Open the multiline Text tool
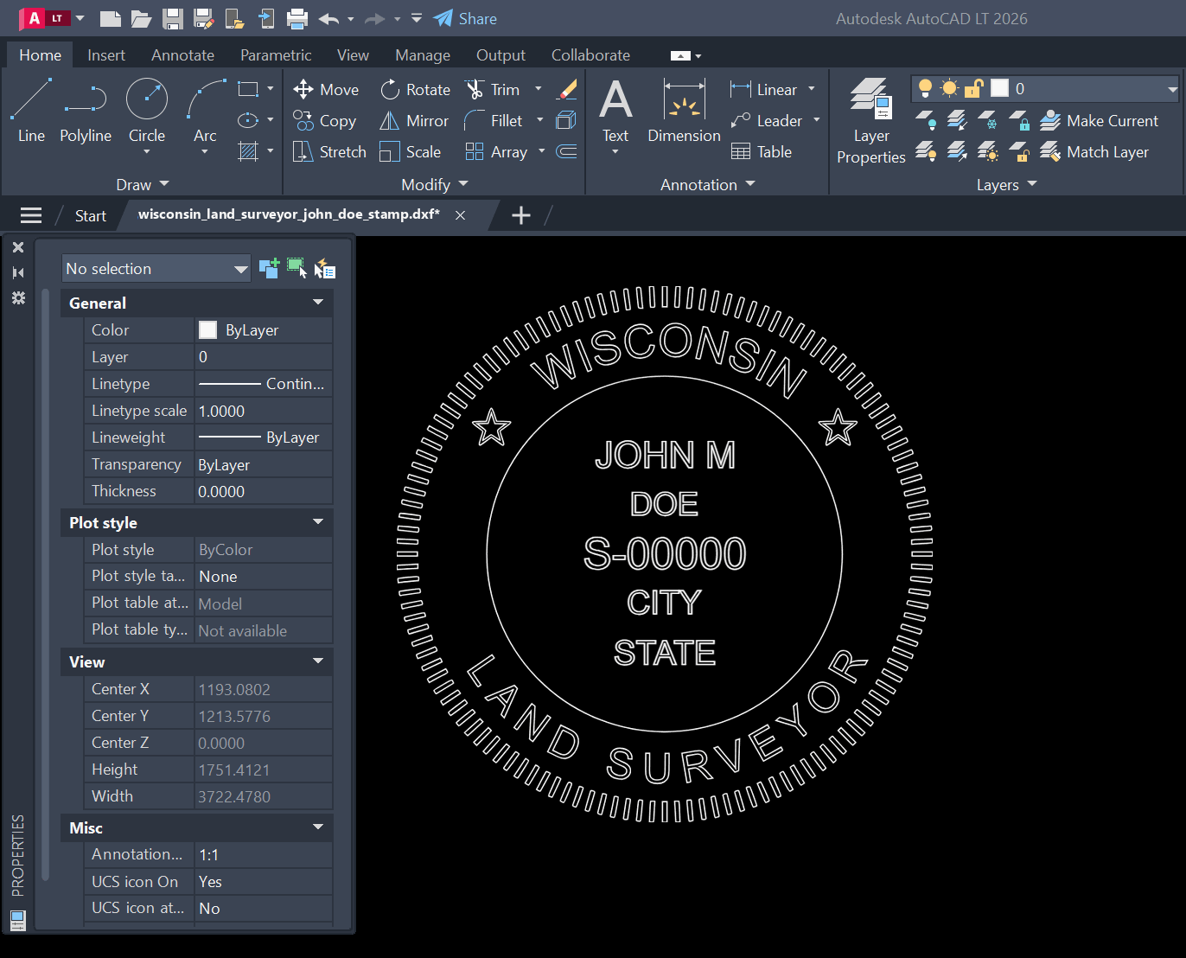This screenshot has height=958, width=1186. (x=615, y=110)
